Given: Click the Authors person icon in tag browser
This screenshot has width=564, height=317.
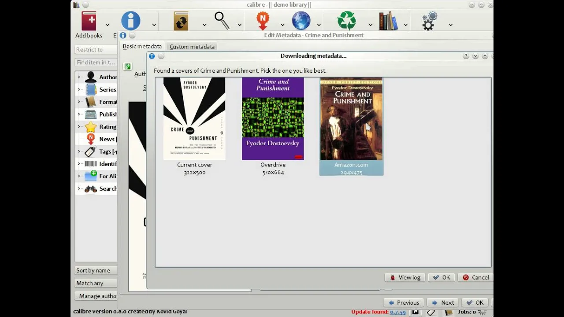Looking at the screenshot, I should click(91, 77).
